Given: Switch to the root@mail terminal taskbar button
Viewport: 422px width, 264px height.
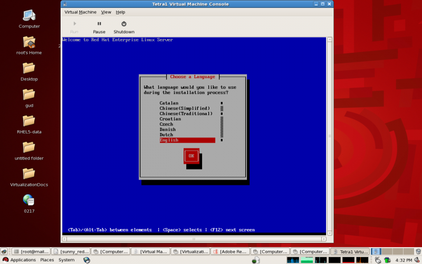Looking at the screenshot, I should pos(31,252).
